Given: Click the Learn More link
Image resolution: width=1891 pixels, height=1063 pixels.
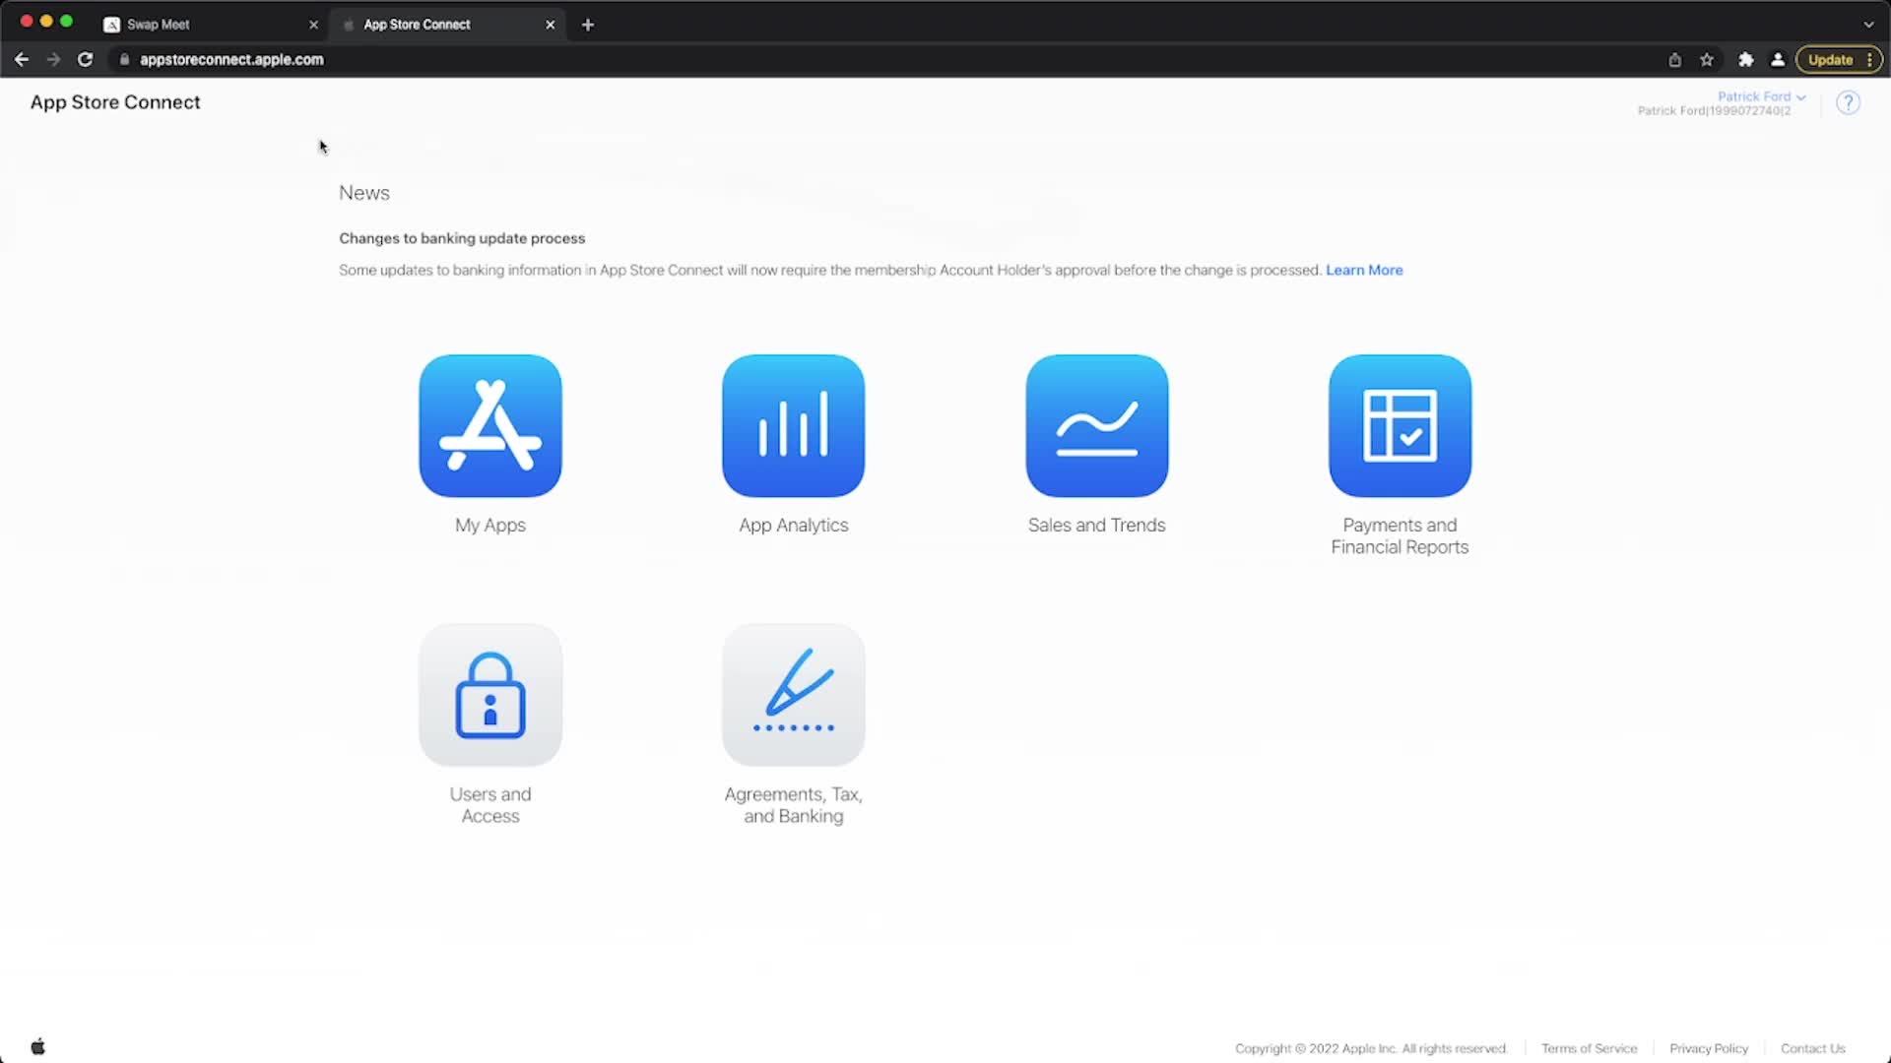Looking at the screenshot, I should 1363,270.
